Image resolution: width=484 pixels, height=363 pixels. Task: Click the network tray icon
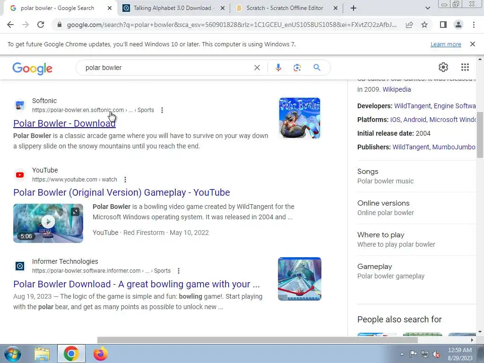click(425, 354)
